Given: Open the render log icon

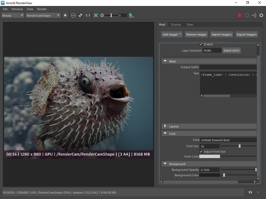Looking at the screenshot, I should coord(131,15).
